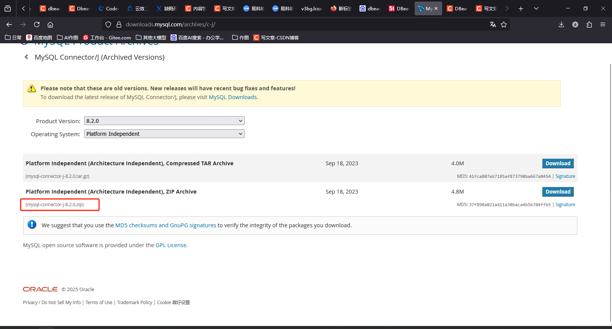This screenshot has height=329, width=612.
Task: Click the mysql-connector-j-8.2.0.tar.gz filename
Action: pyautogui.click(x=57, y=176)
